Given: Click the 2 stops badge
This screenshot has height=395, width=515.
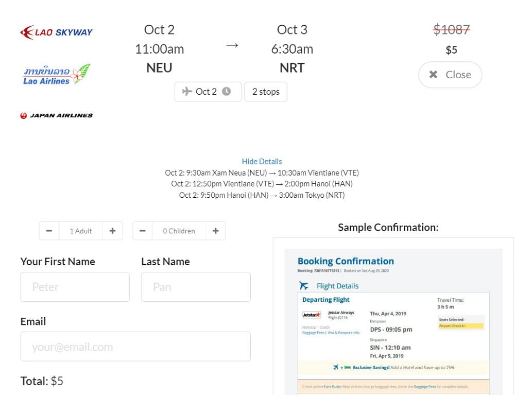Looking at the screenshot, I should click(266, 92).
